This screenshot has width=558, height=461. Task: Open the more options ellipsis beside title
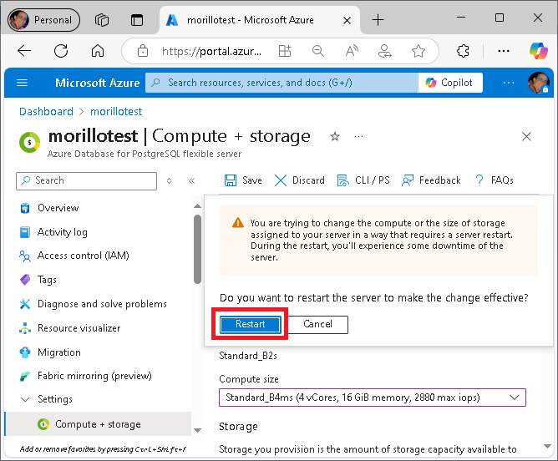(x=358, y=137)
